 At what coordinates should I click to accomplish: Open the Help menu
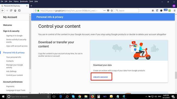[x=36, y=1]
